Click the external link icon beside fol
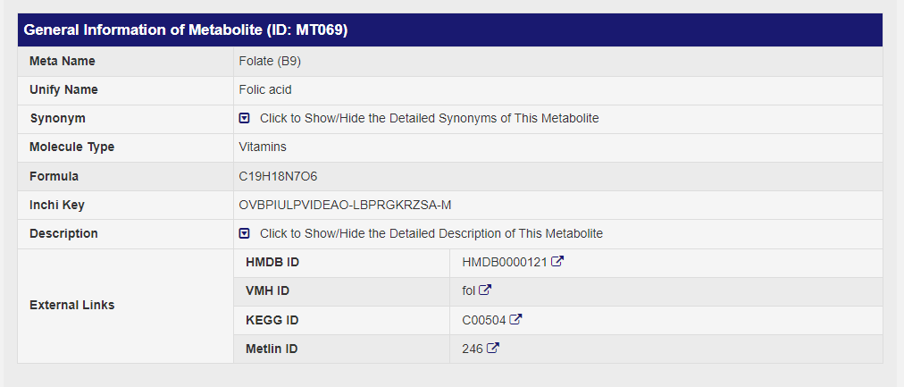 click(x=485, y=290)
